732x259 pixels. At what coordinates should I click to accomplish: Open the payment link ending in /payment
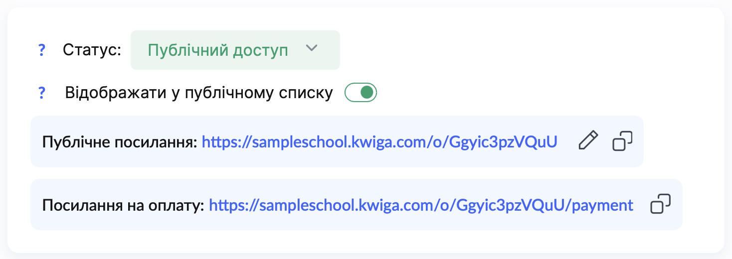pos(421,205)
